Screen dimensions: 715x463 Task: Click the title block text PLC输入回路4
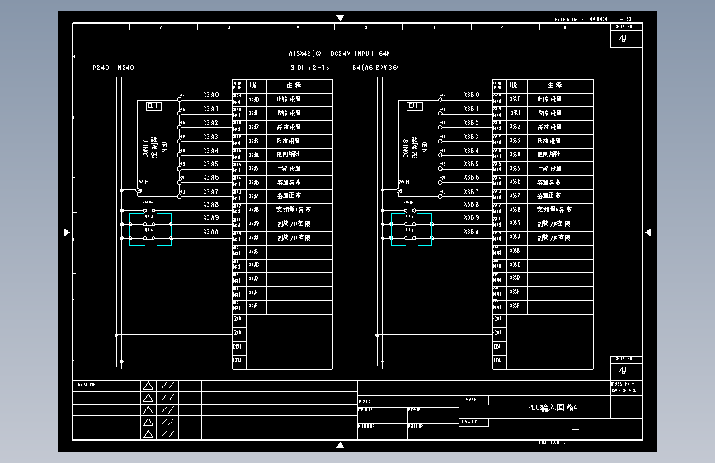coord(553,408)
